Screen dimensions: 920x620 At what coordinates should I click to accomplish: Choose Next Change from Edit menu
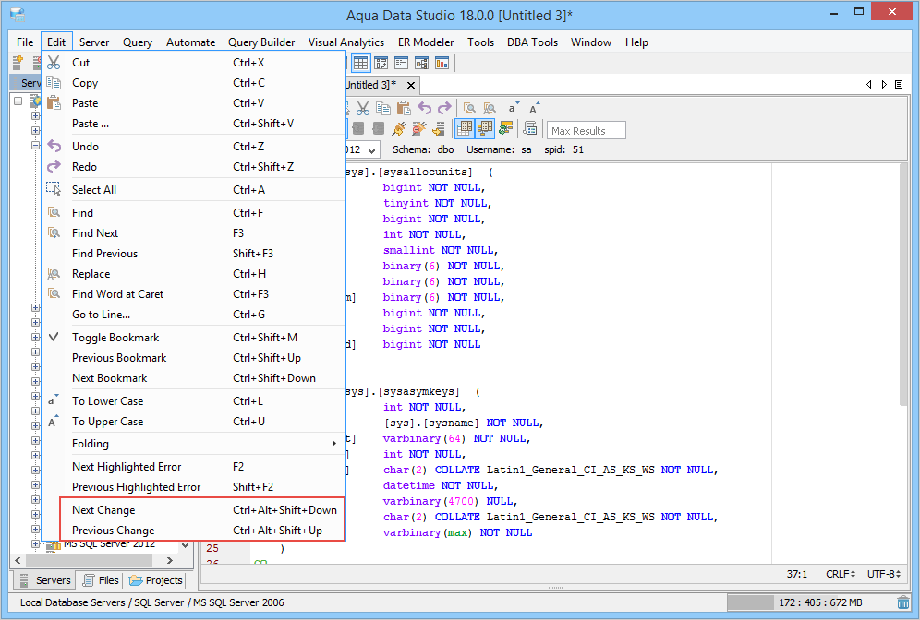(103, 510)
